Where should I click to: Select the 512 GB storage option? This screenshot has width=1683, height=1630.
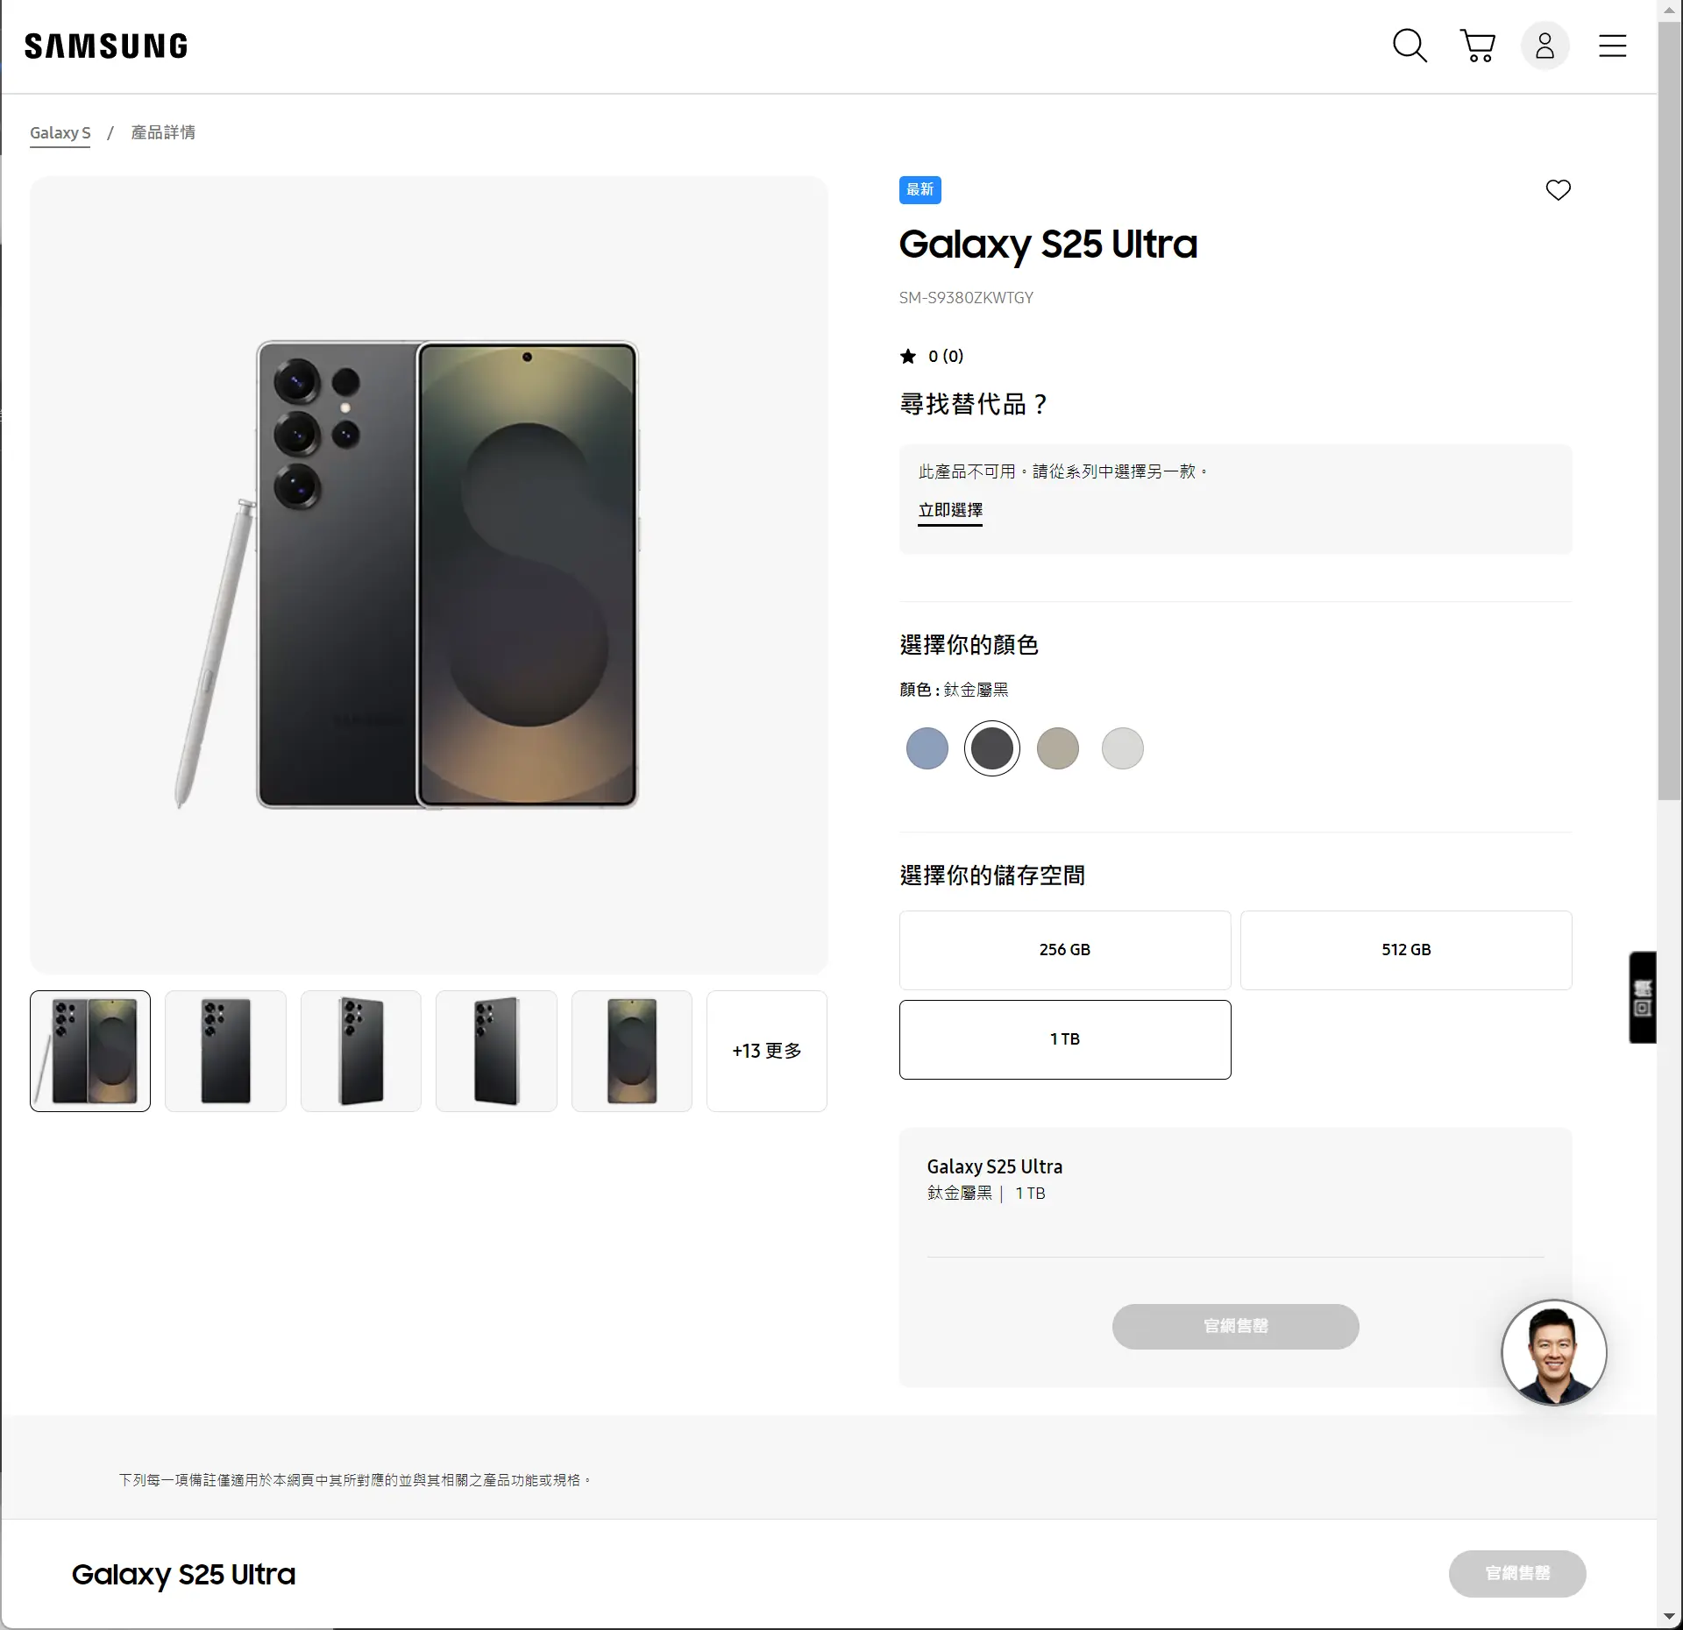coord(1406,950)
